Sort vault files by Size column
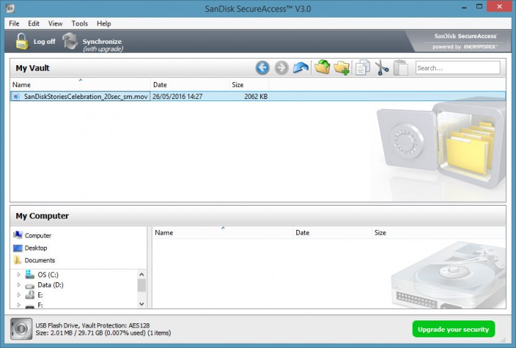 (x=249, y=84)
